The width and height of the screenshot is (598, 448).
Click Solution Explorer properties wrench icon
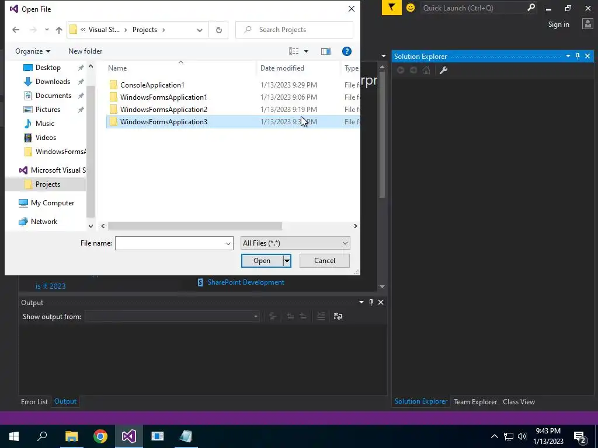[443, 70]
